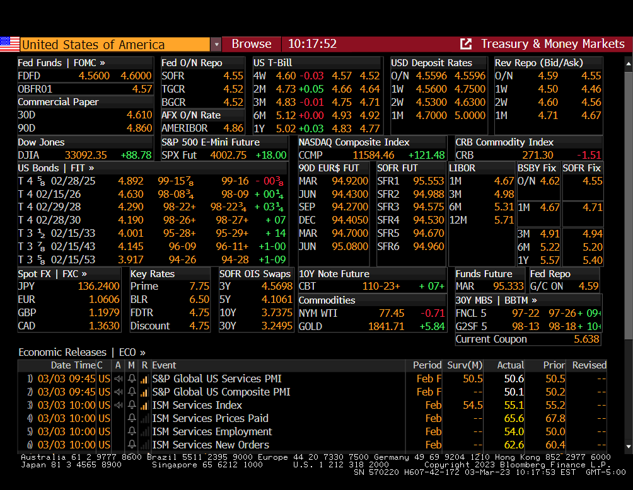The width and height of the screenshot is (633, 490).
Task: Click the United States of America country field
Action: [x=115, y=44]
